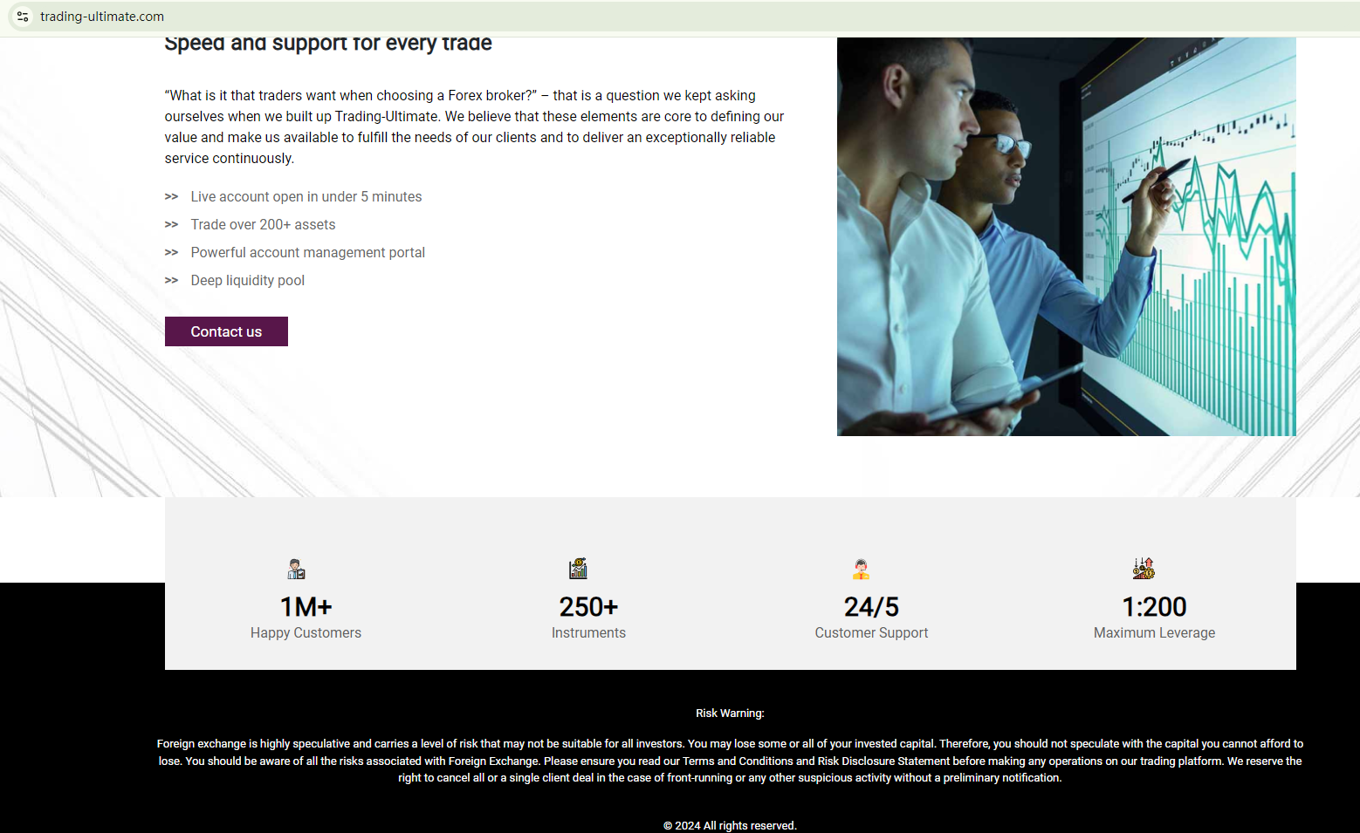Viewport: 1360px width, 833px height.
Task: Click the Customer Support headset agent icon
Action: 862,570
